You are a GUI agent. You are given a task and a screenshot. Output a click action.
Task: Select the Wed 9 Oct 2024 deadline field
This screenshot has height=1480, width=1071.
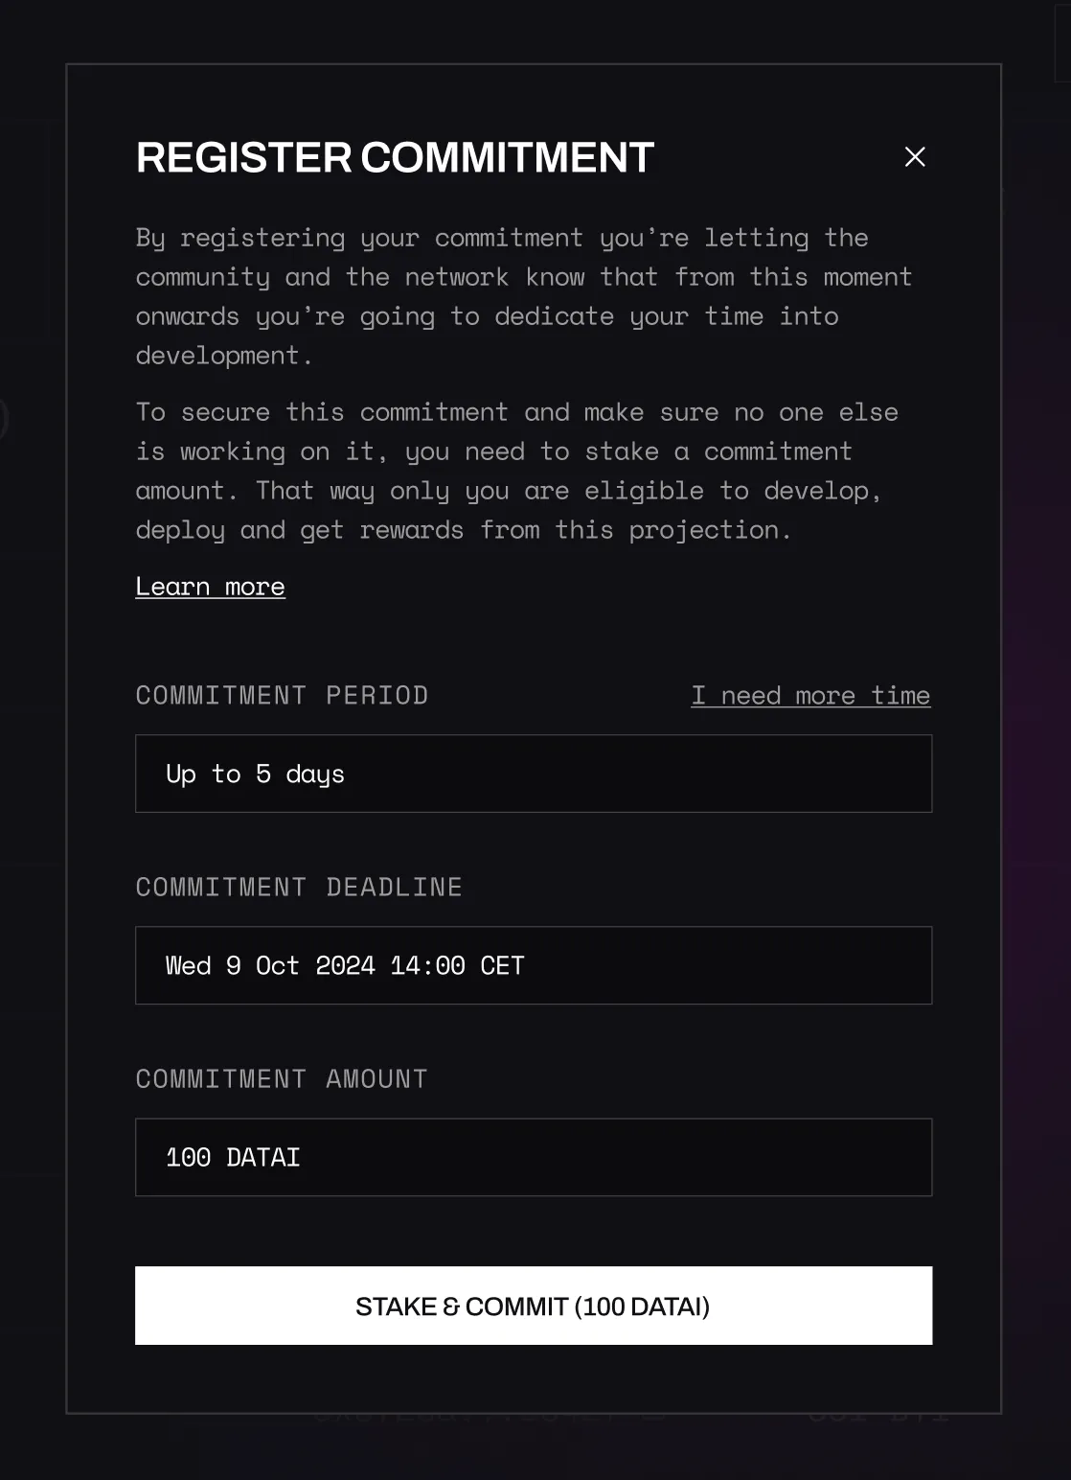(534, 965)
